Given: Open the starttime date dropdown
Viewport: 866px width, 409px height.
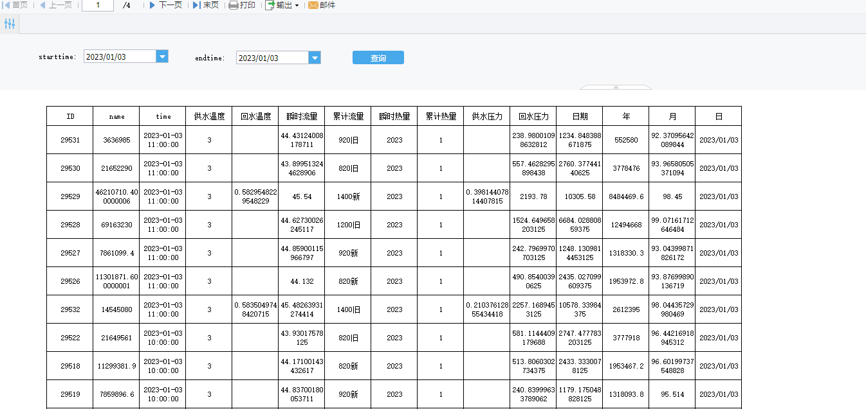Looking at the screenshot, I should (163, 57).
